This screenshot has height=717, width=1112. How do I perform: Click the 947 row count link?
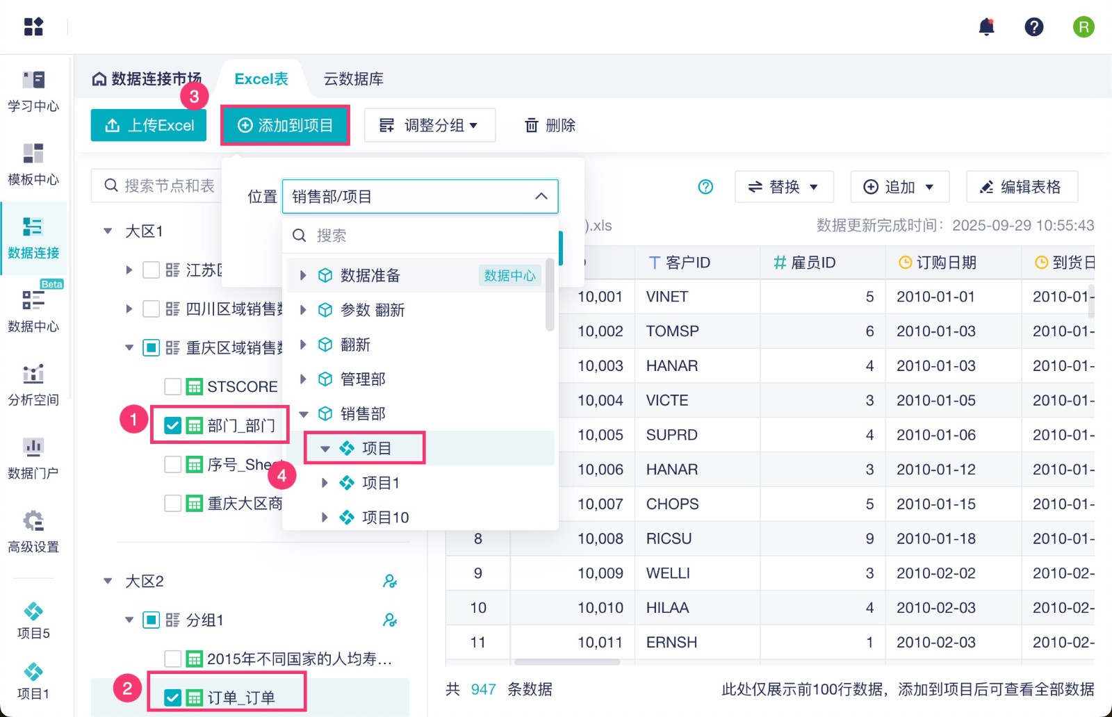click(484, 689)
